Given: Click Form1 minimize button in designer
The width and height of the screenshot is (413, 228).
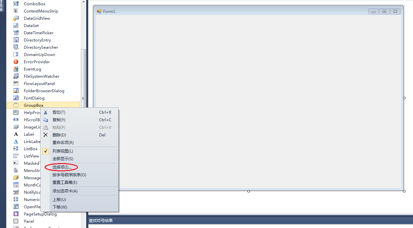Looking at the screenshot, I should coord(374,12).
